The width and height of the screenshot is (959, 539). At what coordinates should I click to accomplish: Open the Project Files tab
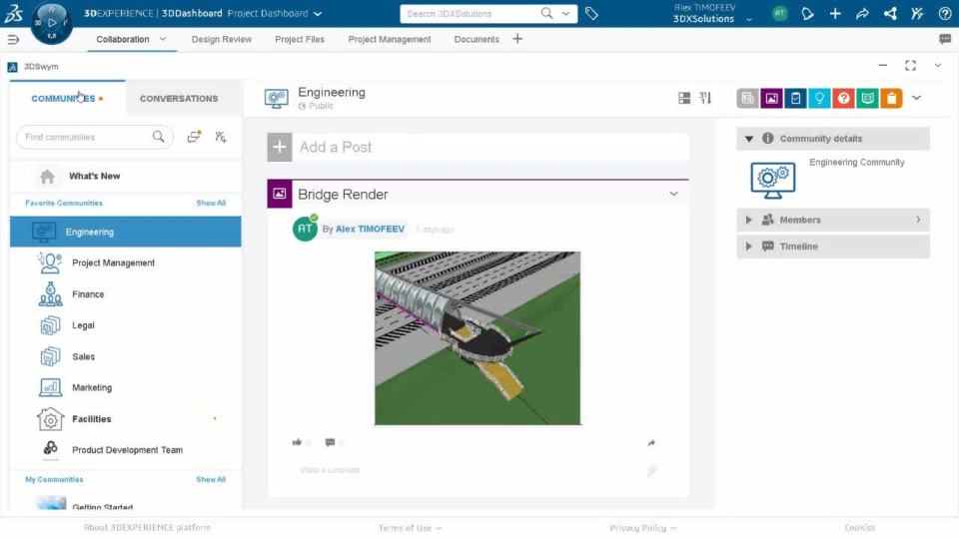tap(300, 39)
